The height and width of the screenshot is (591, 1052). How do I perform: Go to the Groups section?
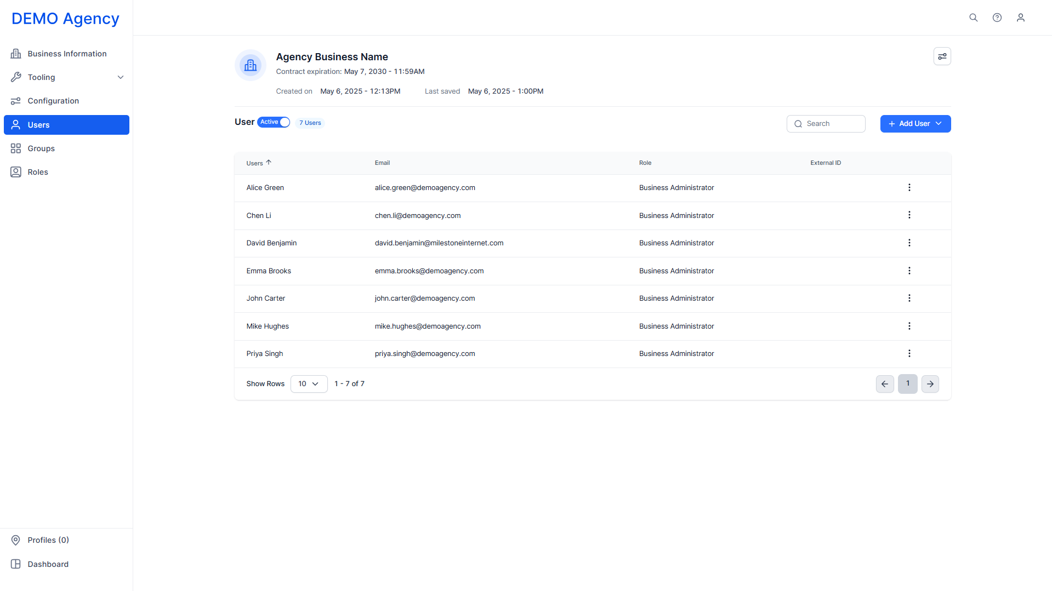click(x=66, y=148)
